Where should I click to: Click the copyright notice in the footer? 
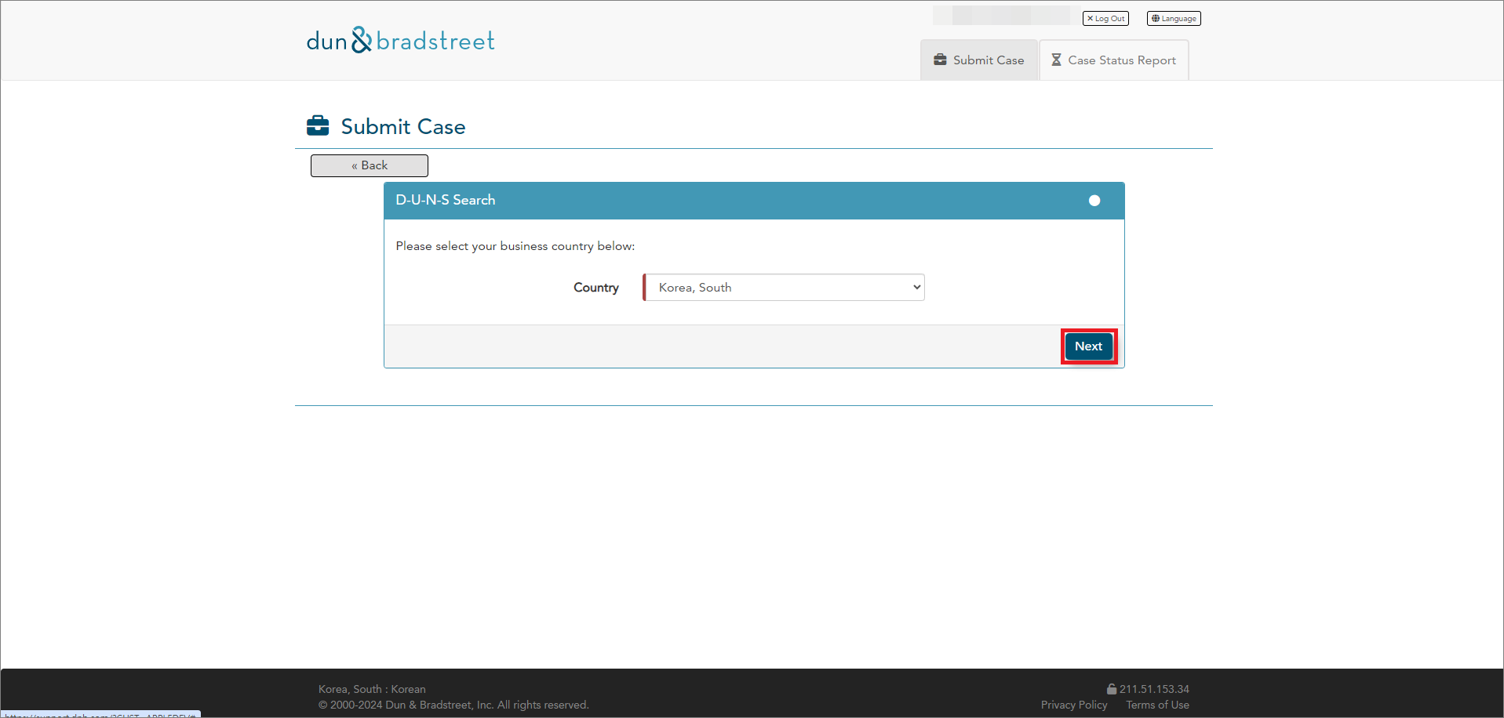coord(453,705)
